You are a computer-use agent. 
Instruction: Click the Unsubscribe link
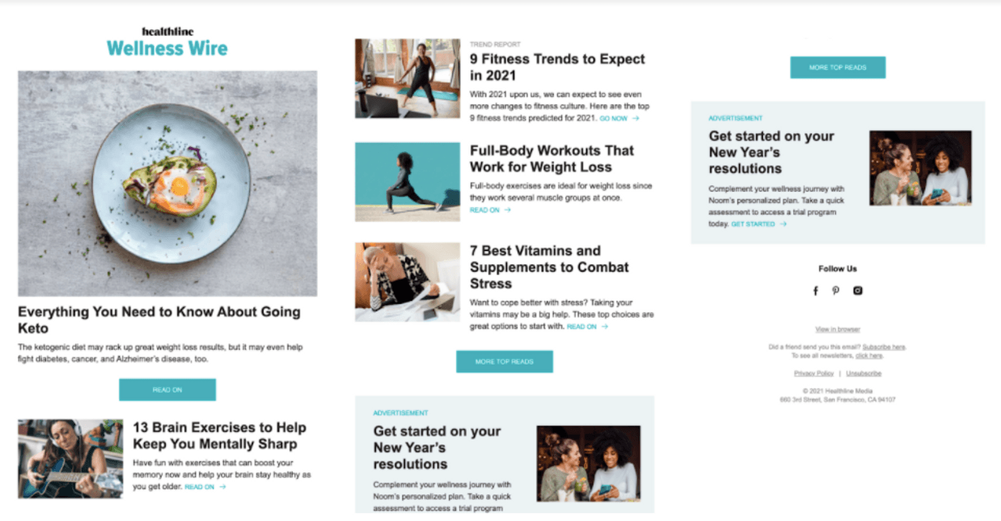864,374
